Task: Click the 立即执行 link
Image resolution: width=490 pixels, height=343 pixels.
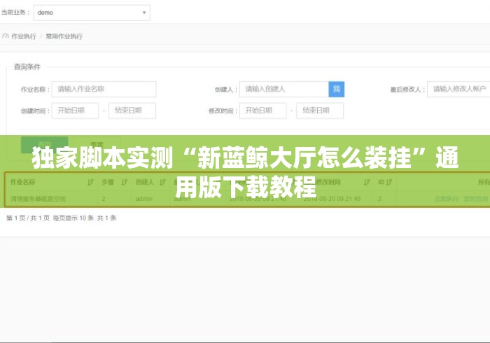Action: 447,199
